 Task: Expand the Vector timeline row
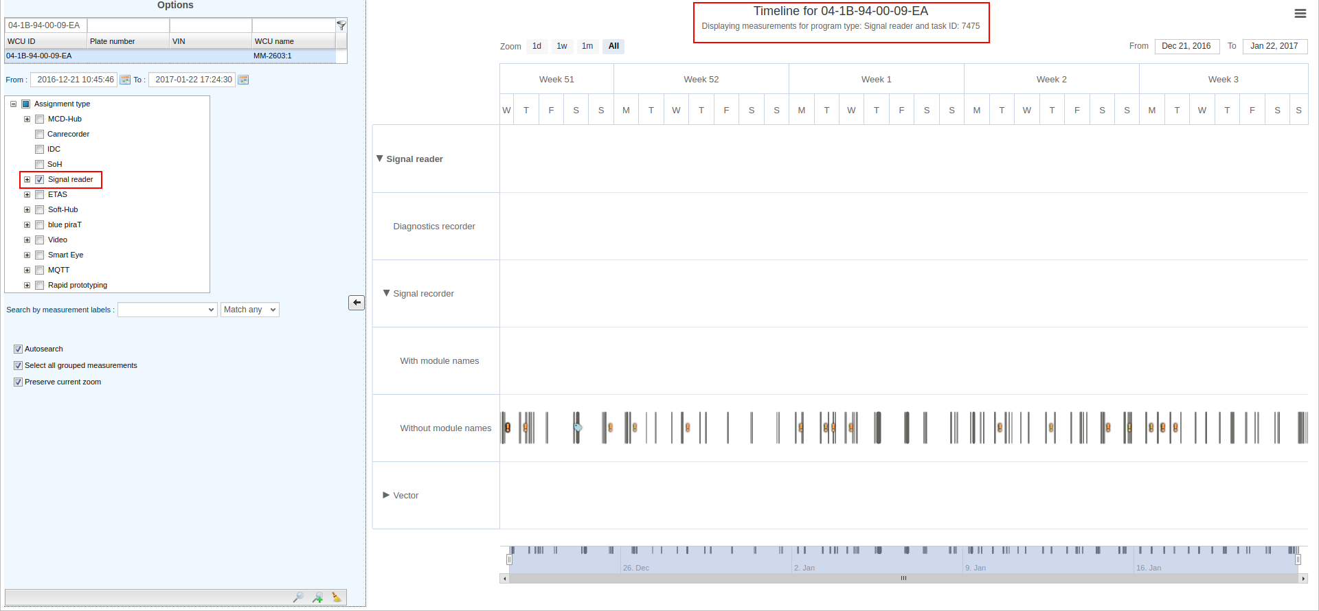coord(386,495)
